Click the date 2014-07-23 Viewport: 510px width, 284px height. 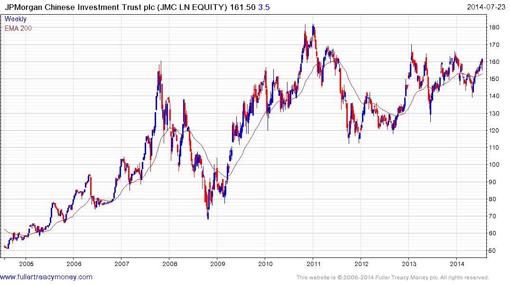486,7
